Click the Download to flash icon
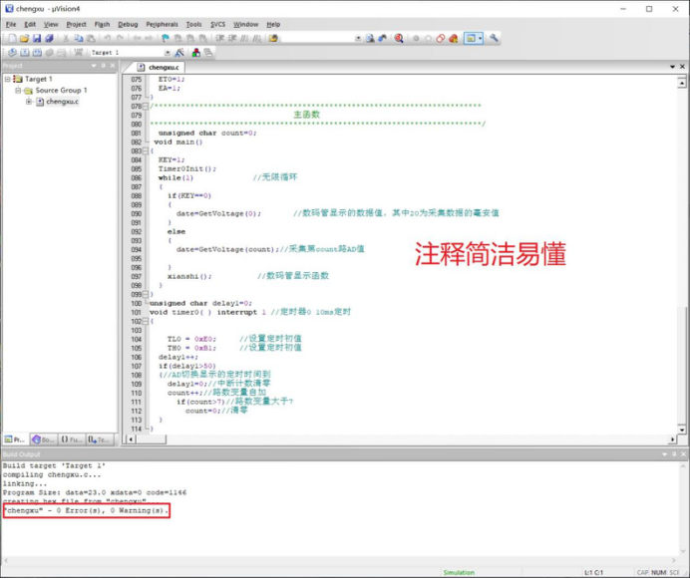 coord(79,53)
